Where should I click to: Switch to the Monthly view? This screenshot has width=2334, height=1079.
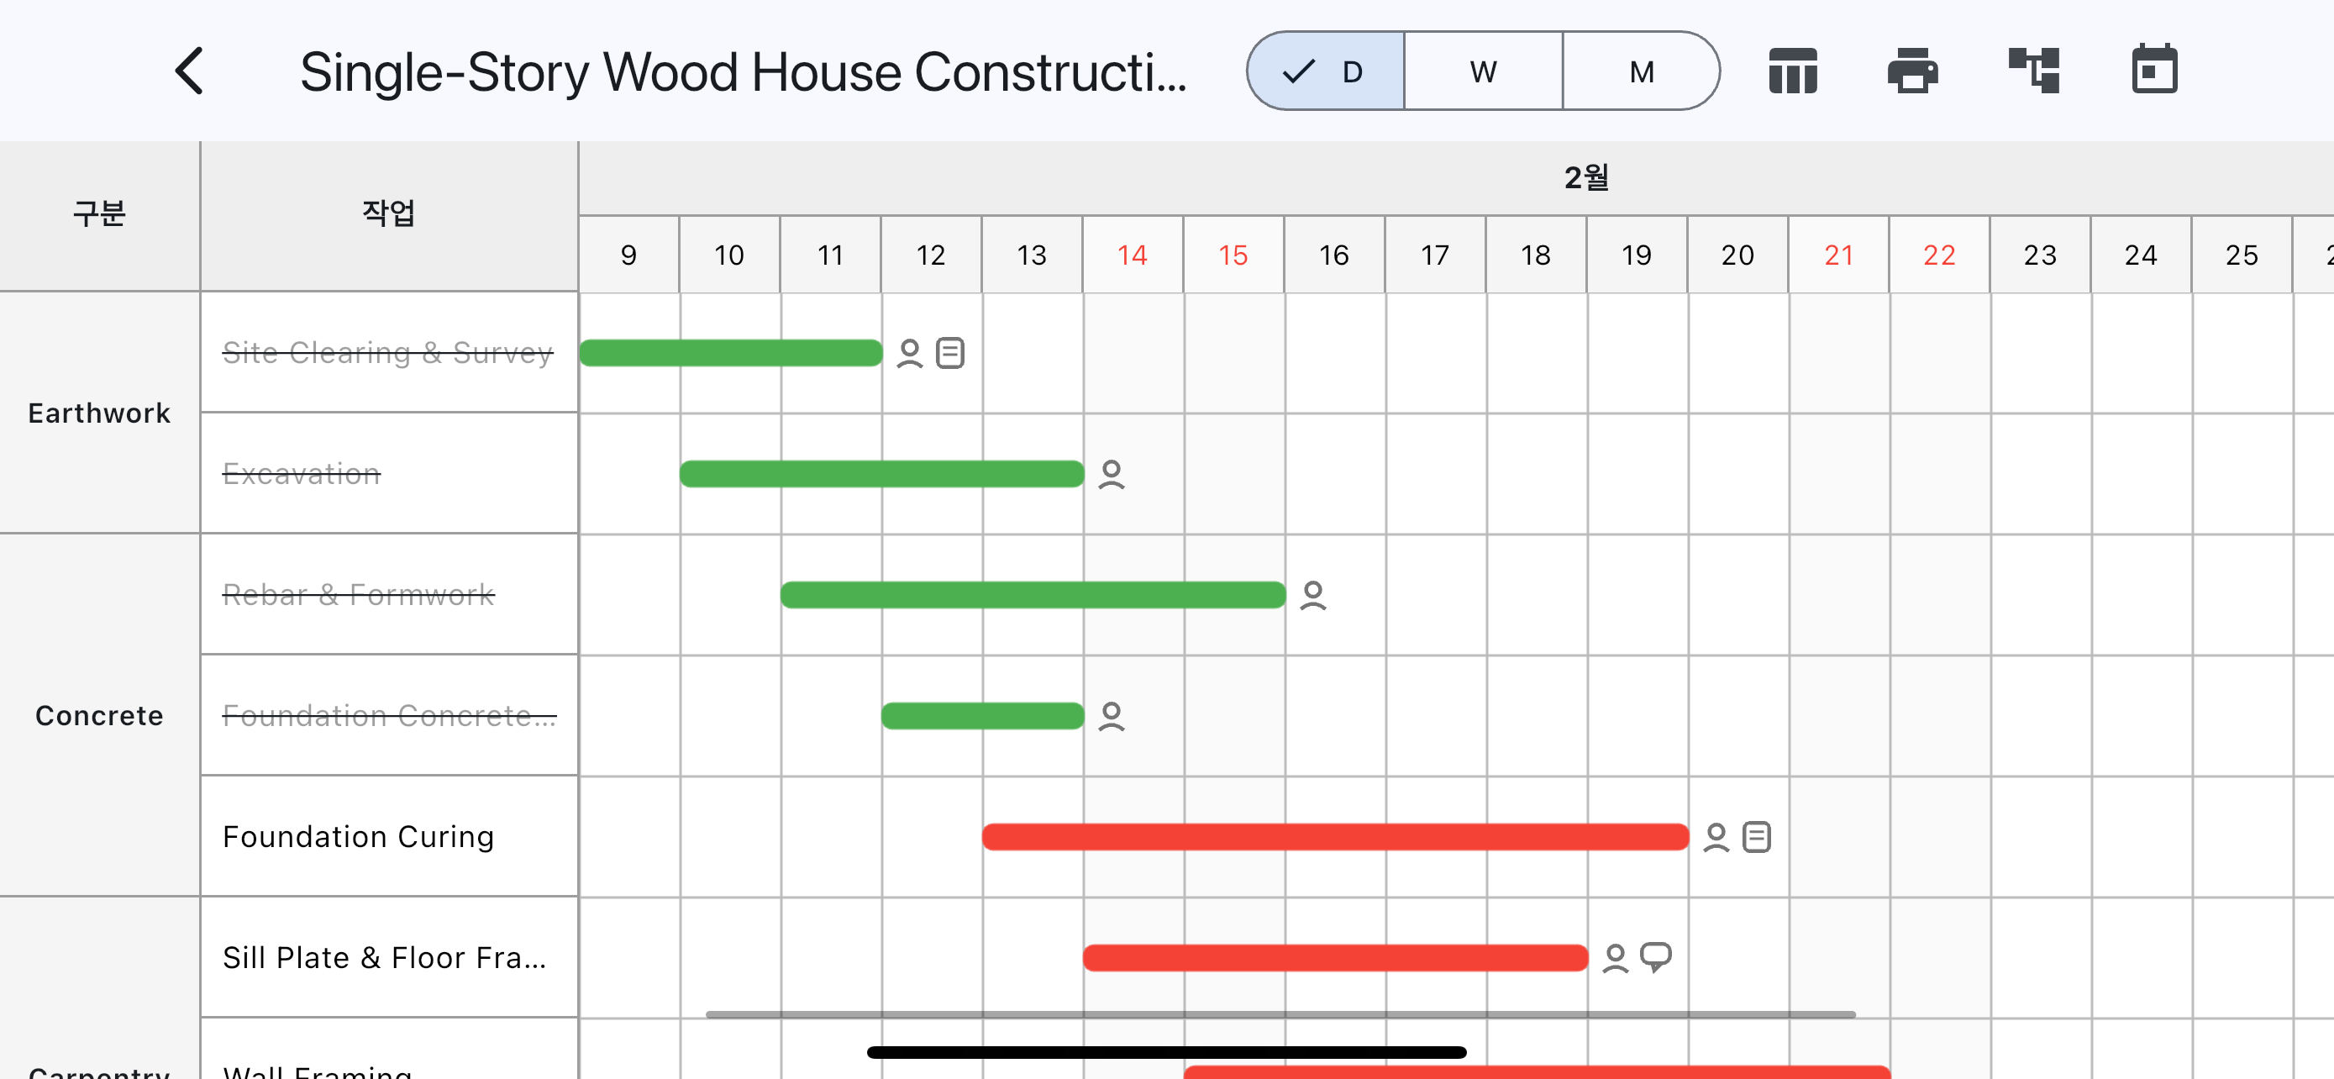(x=1641, y=71)
